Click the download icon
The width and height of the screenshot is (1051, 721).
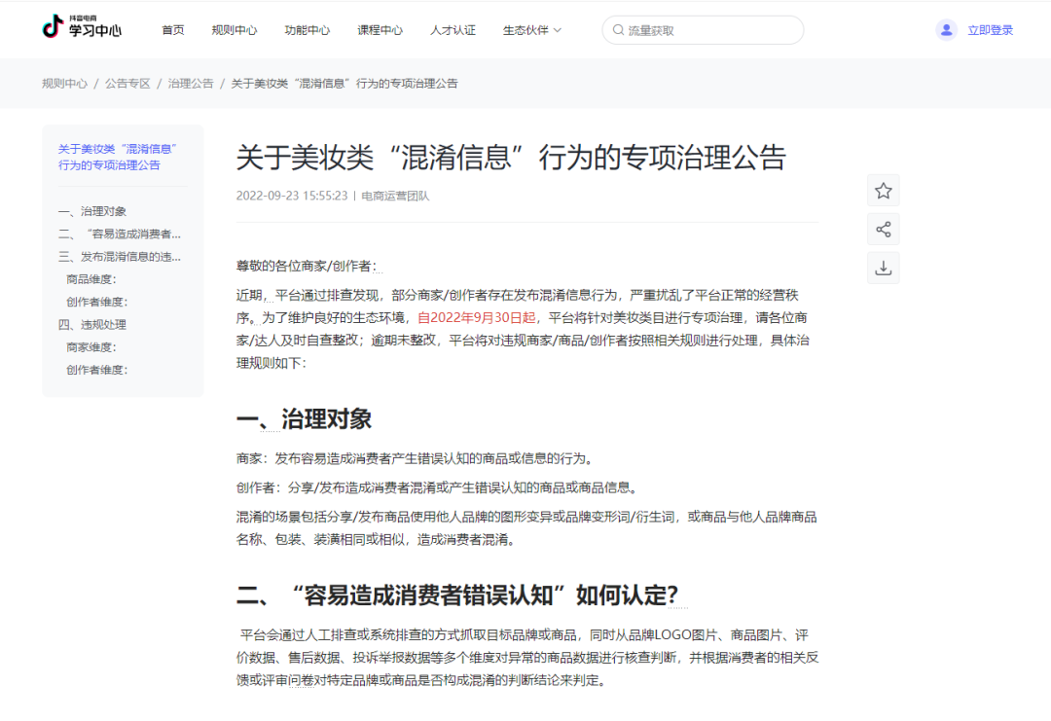pos(883,269)
